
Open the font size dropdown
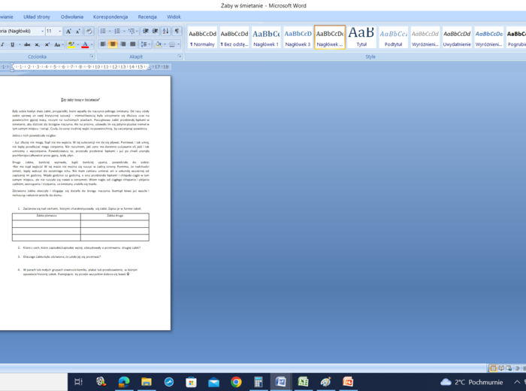(x=59, y=32)
